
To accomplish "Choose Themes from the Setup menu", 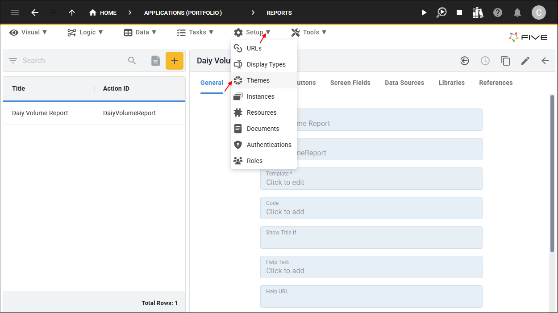I will coord(264,80).
